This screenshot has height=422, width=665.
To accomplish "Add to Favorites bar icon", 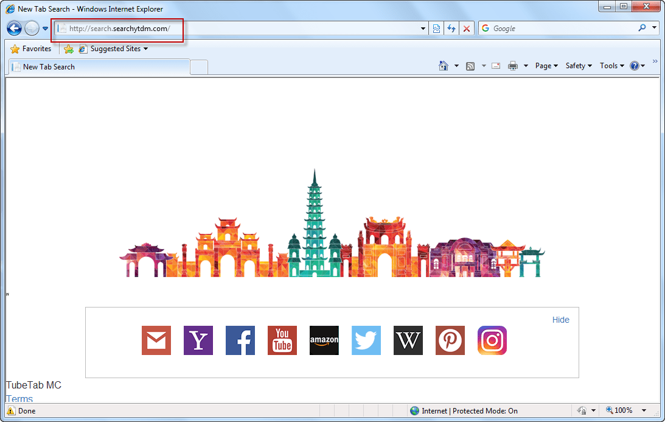I will [69, 49].
